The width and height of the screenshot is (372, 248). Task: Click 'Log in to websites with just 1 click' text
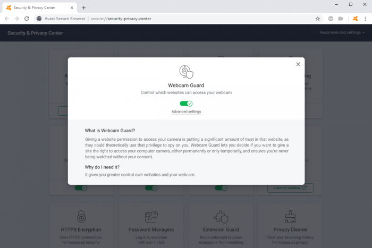coord(151,240)
